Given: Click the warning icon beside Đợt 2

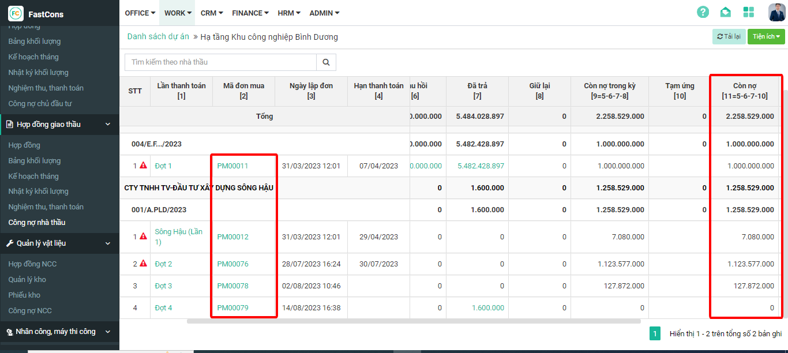Looking at the screenshot, I should click(x=144, y=264).
